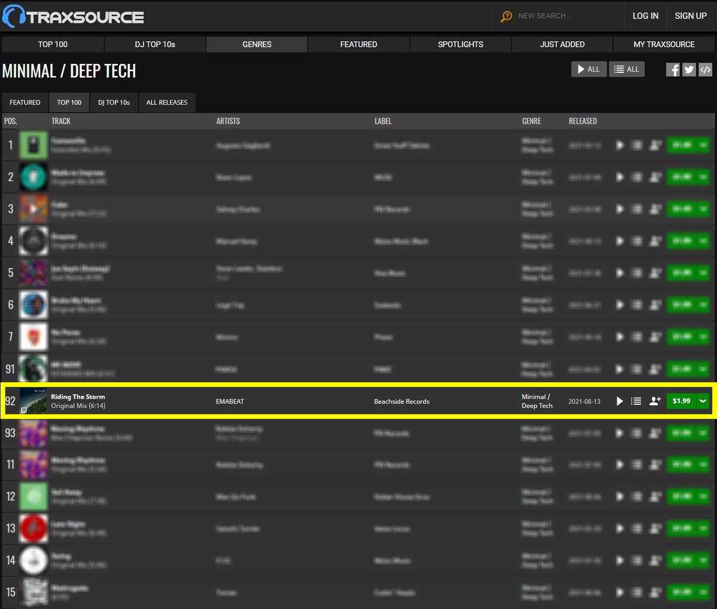
Task: Open the SPOTLIGHTS menu item
Action: [461, 44]
